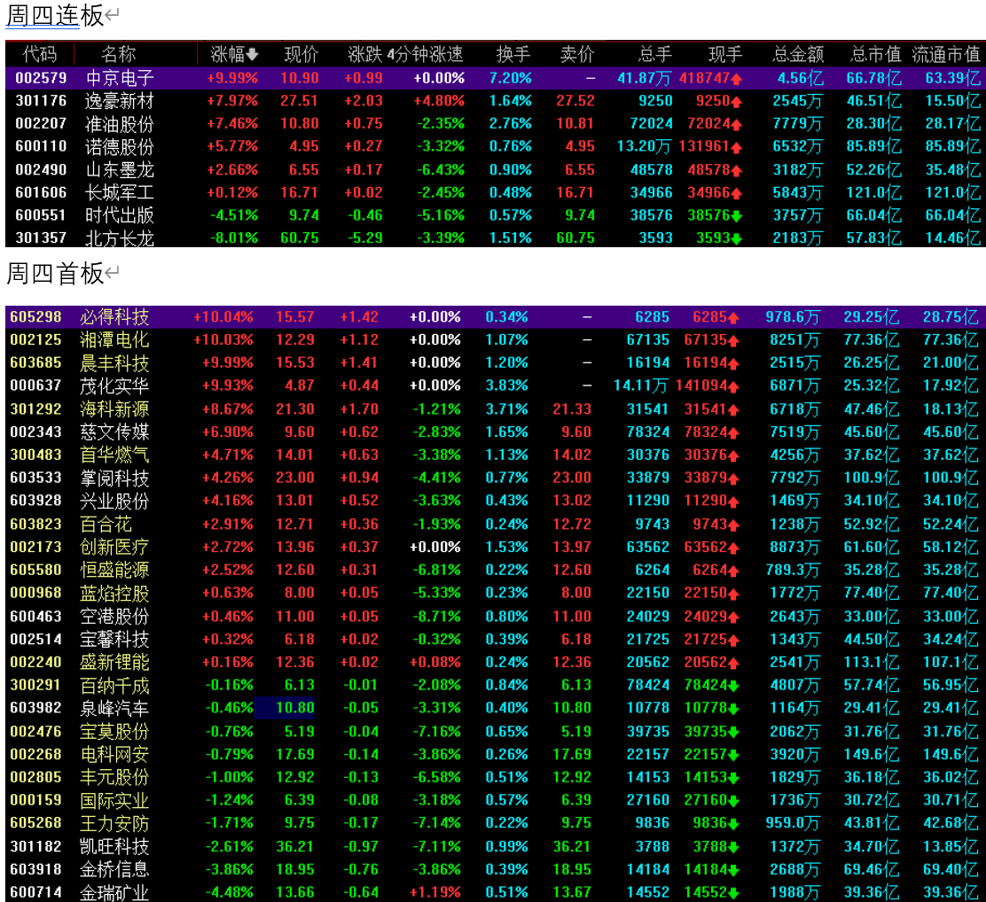Click the 代码 column header
Screen dimensions: 986x902
[40, 55]
